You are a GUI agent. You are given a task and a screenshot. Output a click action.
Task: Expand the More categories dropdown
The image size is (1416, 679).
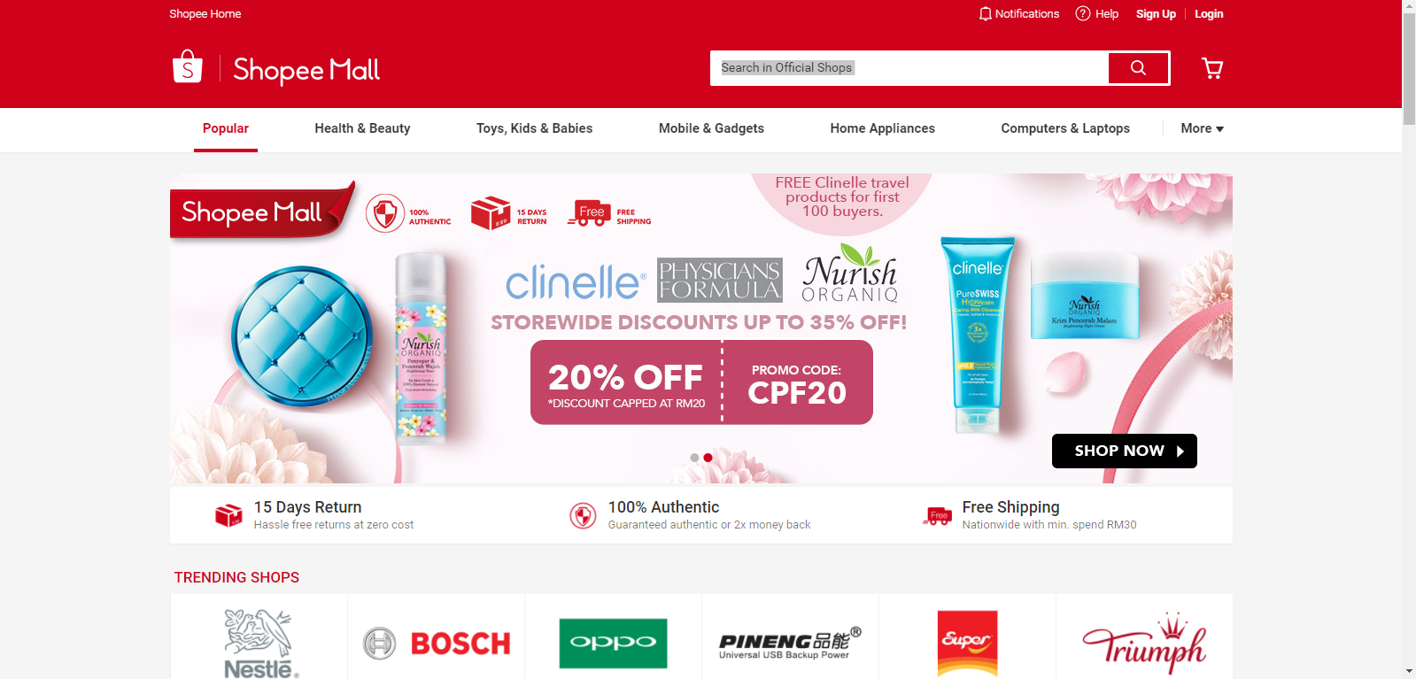(x=1202, y=128)
